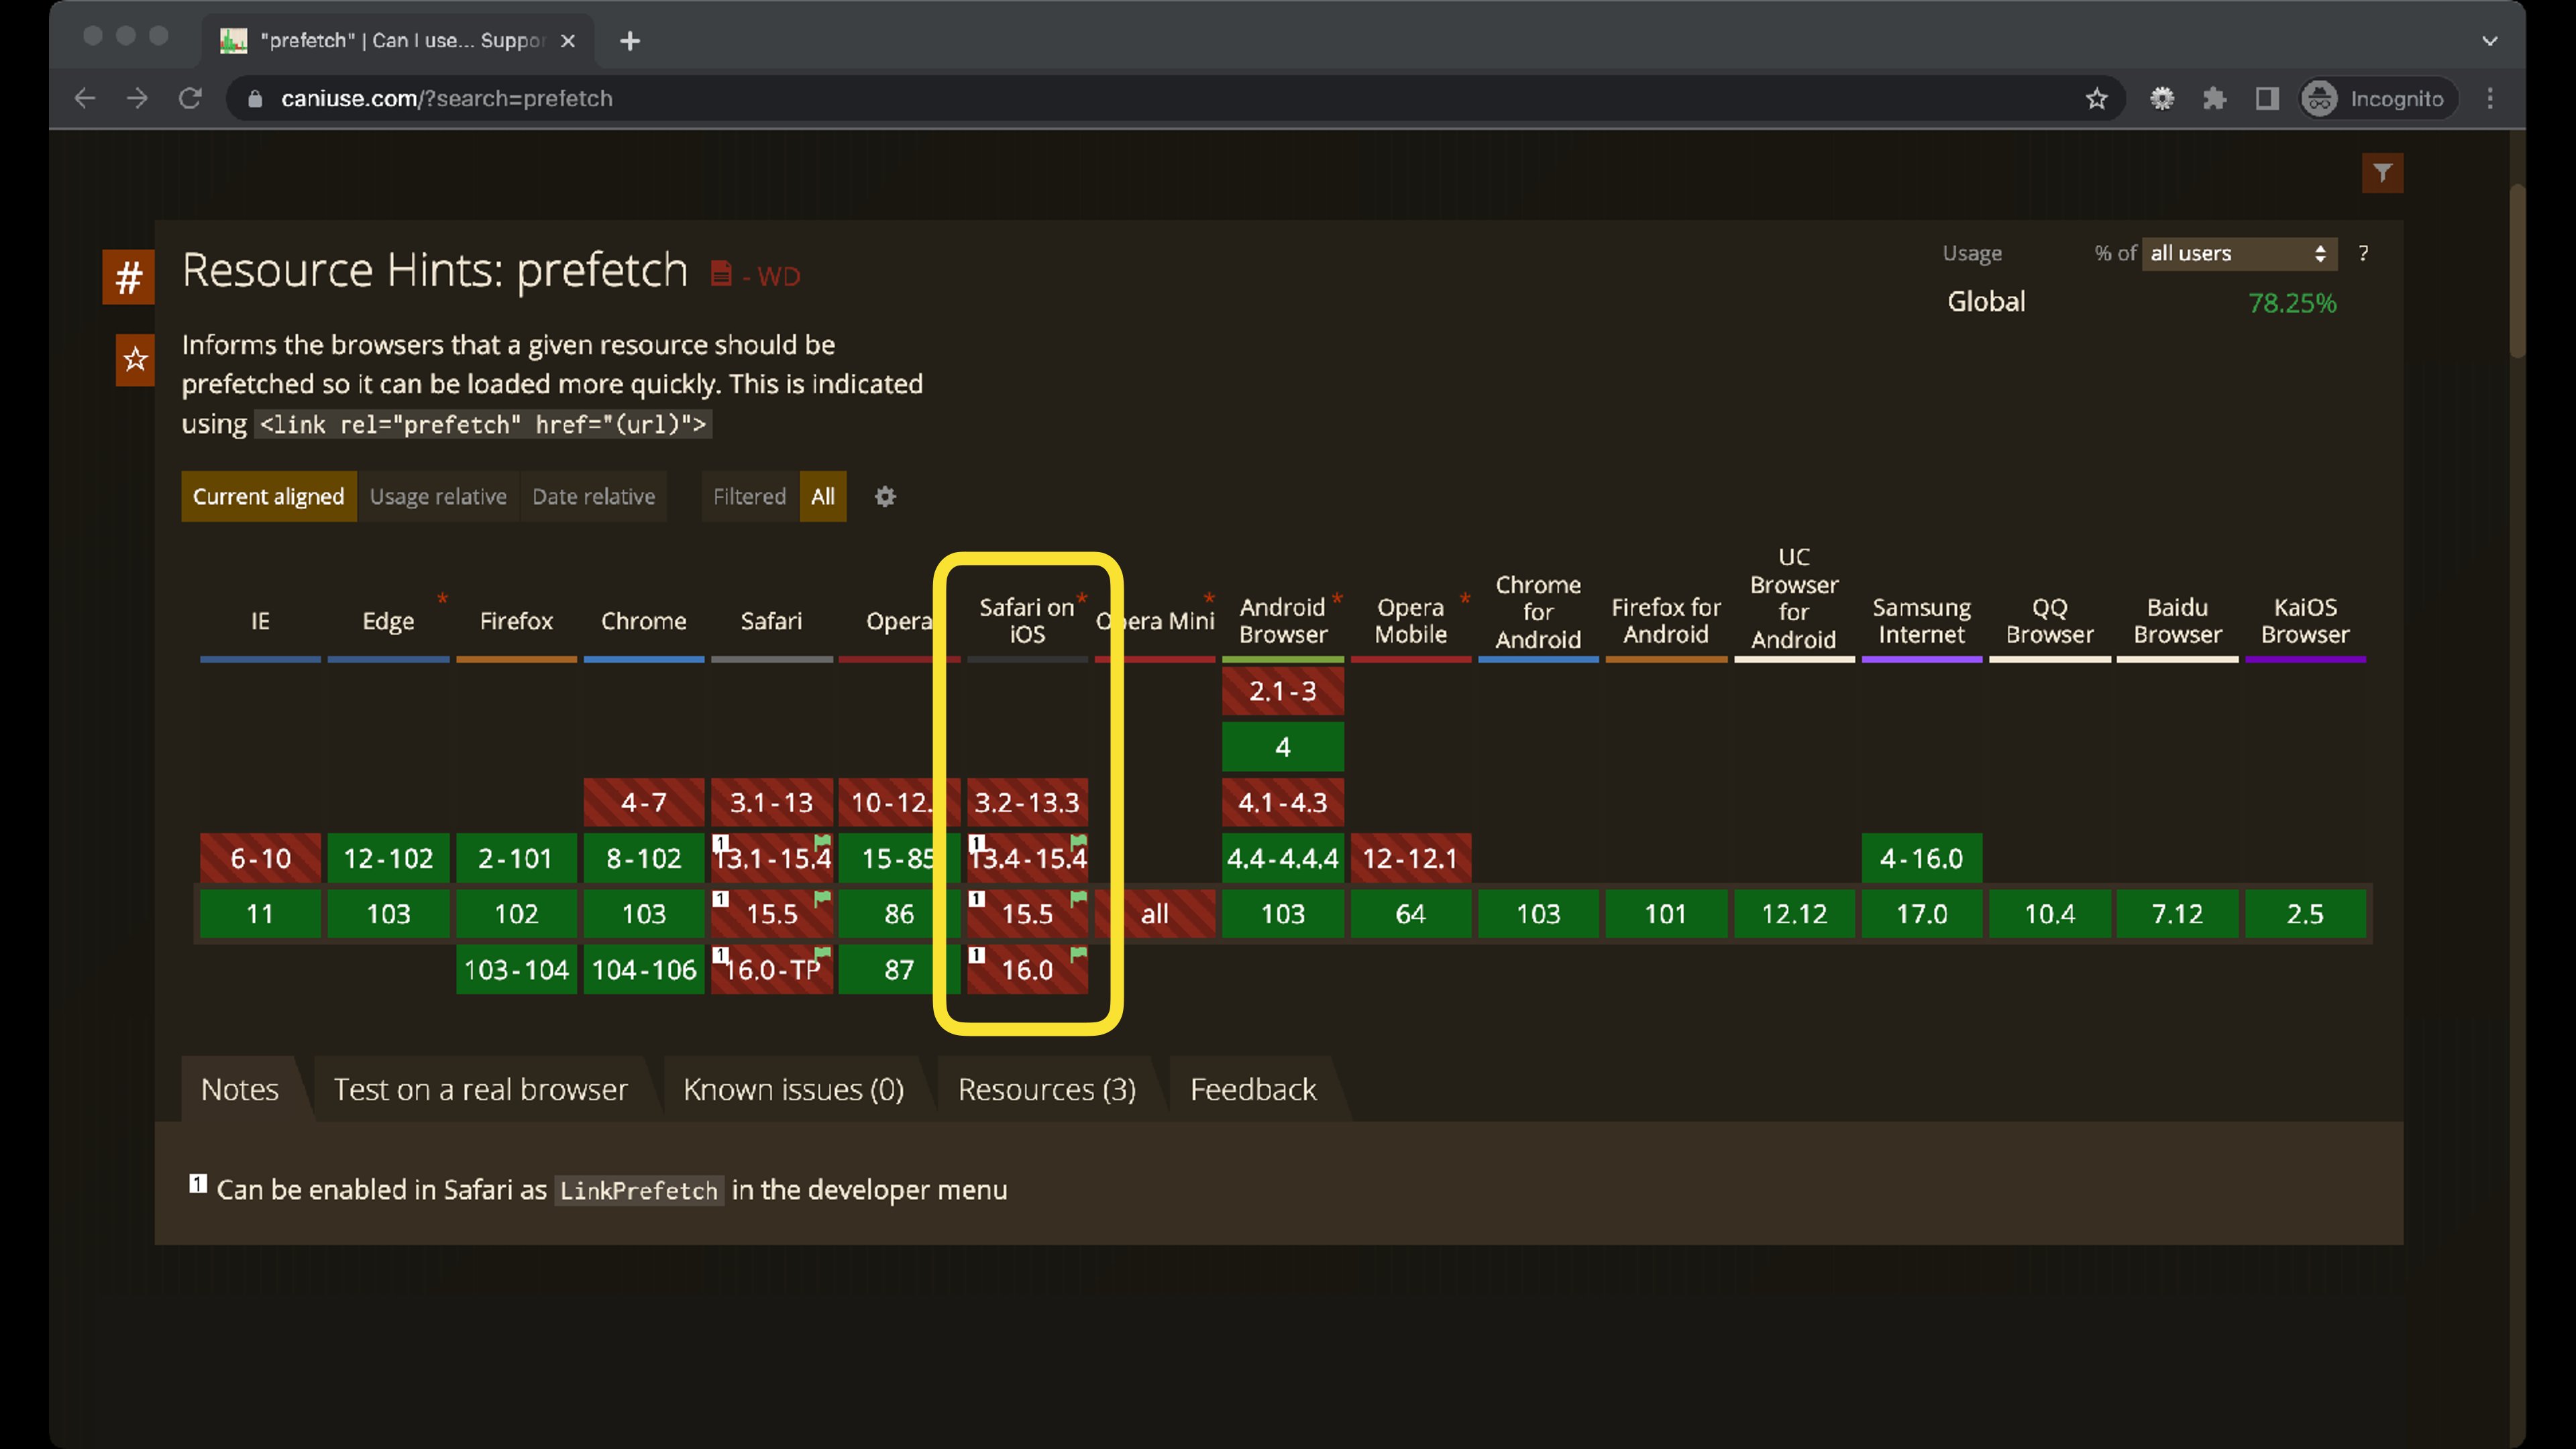Open the Known issues (0) tab
The height and width of the screenshot is (1449, 2576).
pos(793,1089)
